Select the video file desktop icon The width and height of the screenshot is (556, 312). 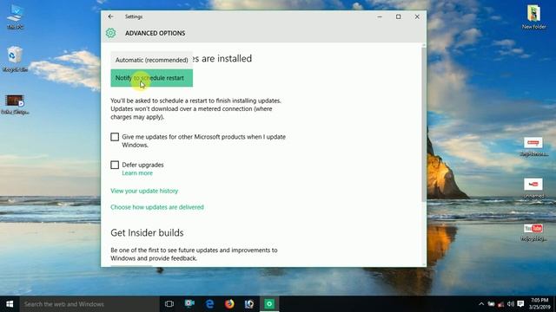coord(15,104)
